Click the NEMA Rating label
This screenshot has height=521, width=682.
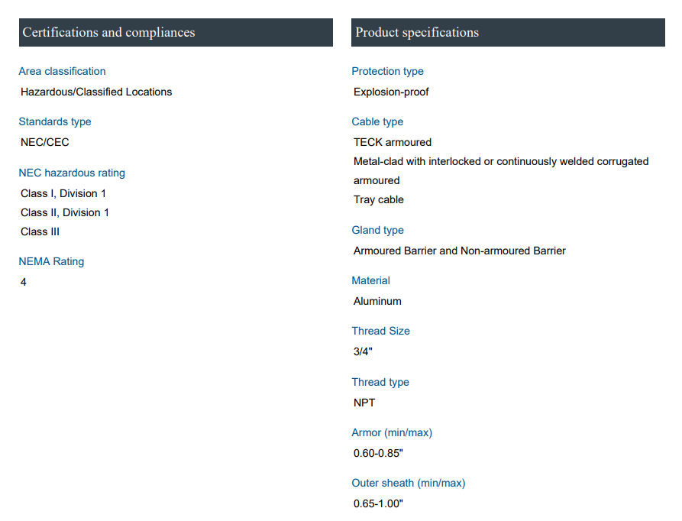51,261
